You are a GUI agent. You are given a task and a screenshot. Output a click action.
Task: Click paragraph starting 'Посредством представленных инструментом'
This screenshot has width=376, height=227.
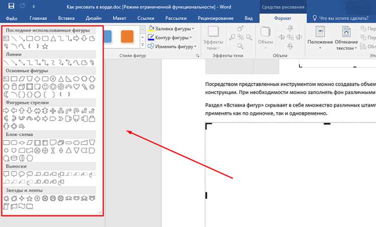pos(290,88)
